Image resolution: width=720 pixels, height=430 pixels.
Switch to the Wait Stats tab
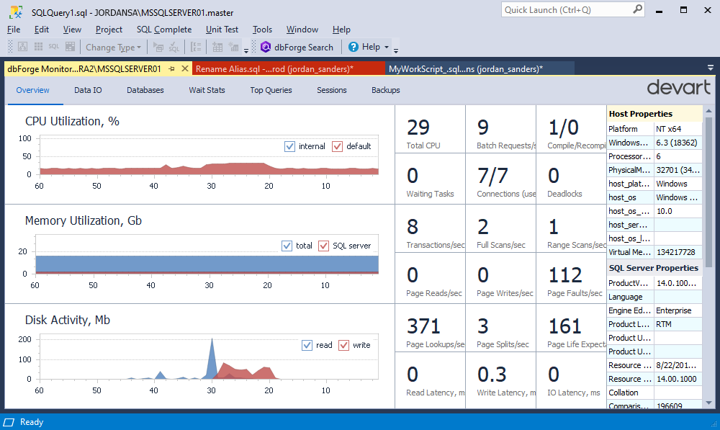point(207,90)
